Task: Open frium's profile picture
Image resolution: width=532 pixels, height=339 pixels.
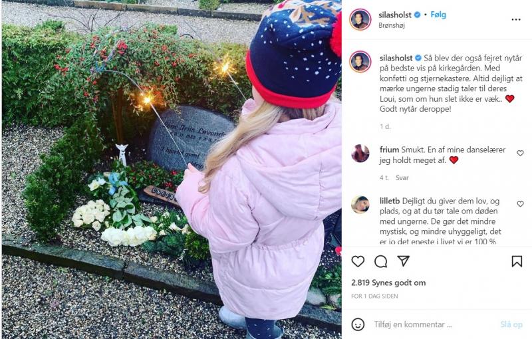Action: (x=360, y=154)
